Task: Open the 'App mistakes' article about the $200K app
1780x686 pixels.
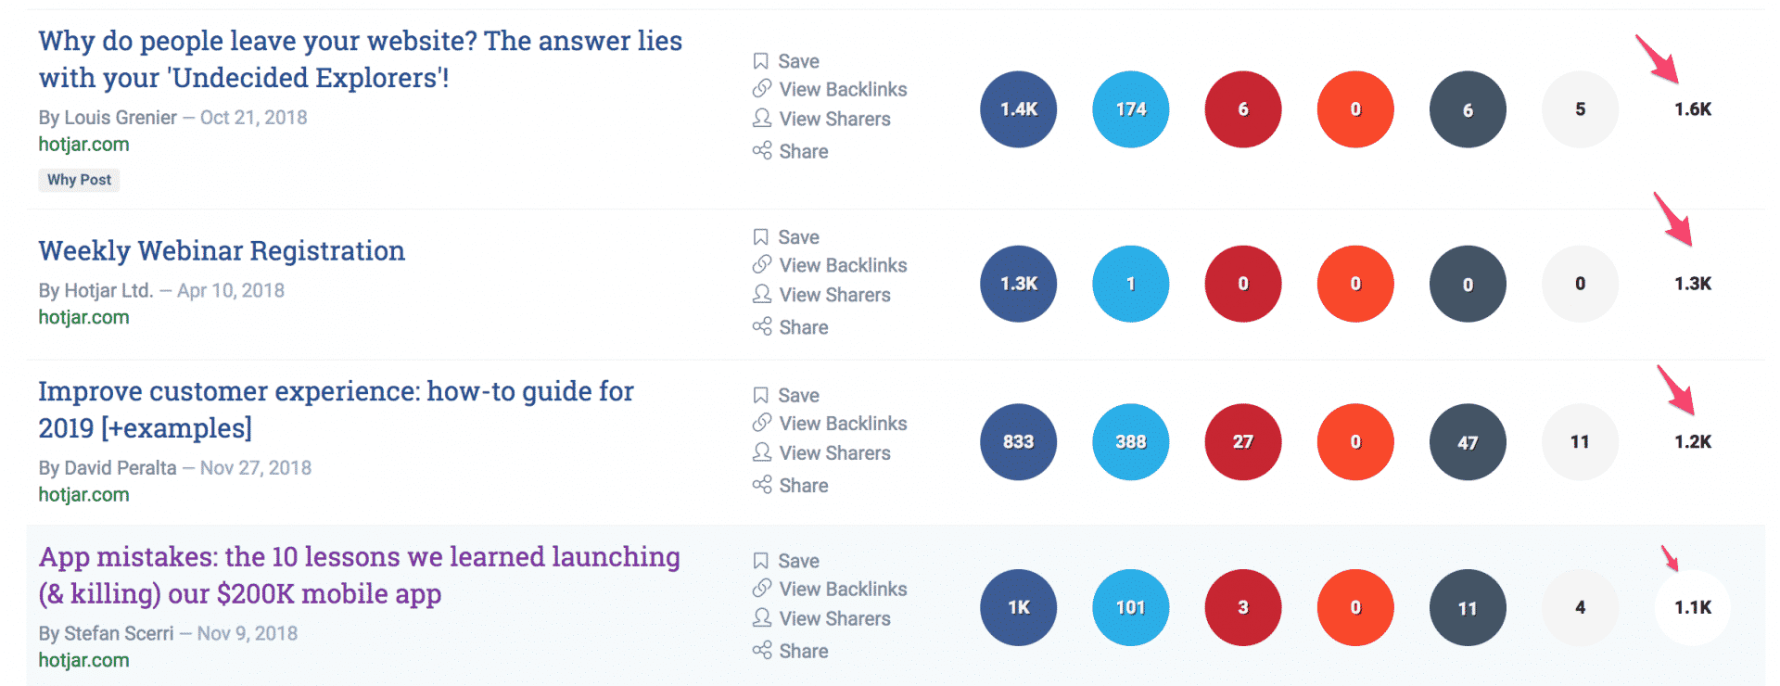Action: [x=358, y=576]
